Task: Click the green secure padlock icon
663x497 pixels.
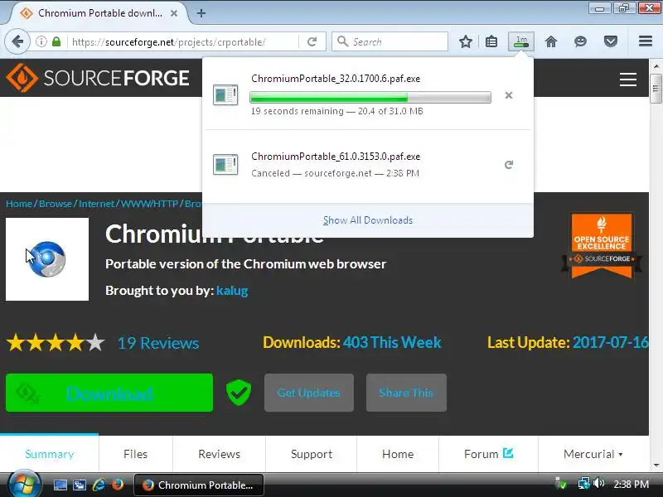Action: coord(56,42)
